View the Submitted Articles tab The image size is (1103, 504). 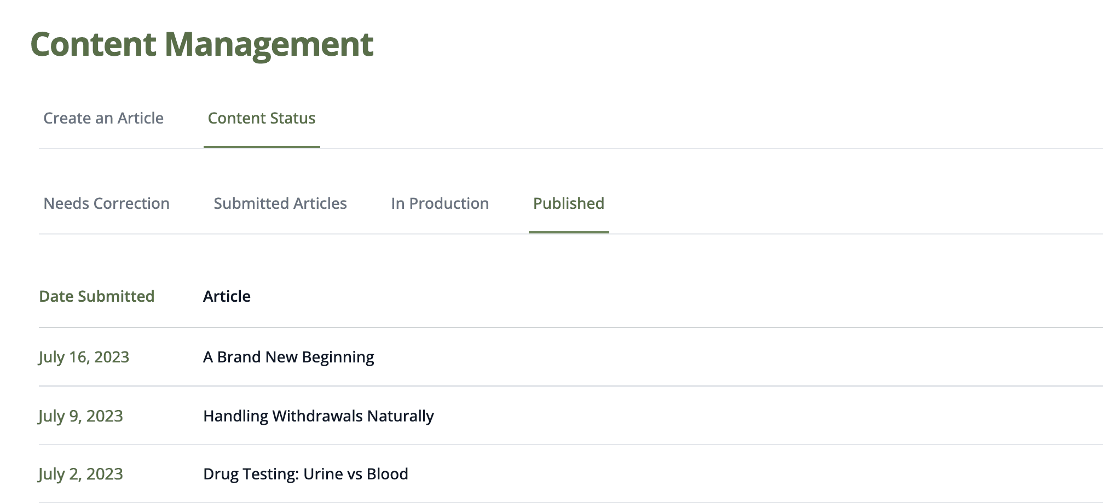(280, 203)
